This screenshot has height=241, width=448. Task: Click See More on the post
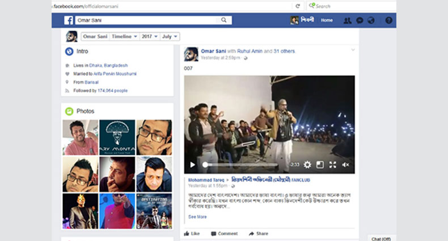197,217
